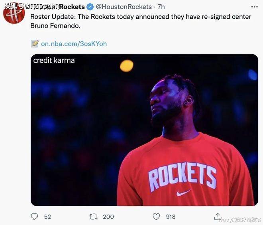Click the like count 918

[171, 217]
